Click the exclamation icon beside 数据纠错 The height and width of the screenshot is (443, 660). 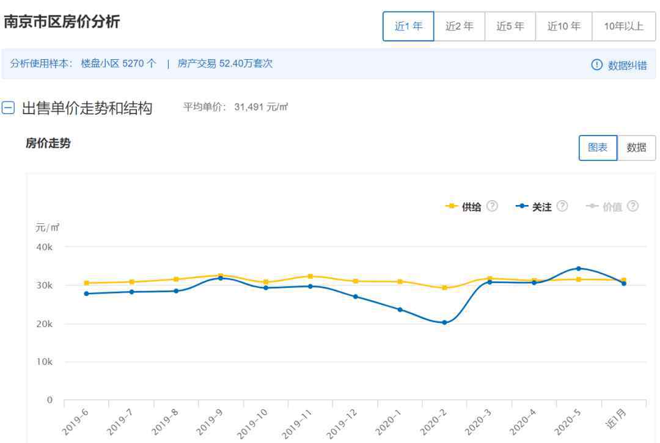pos(596,65)
